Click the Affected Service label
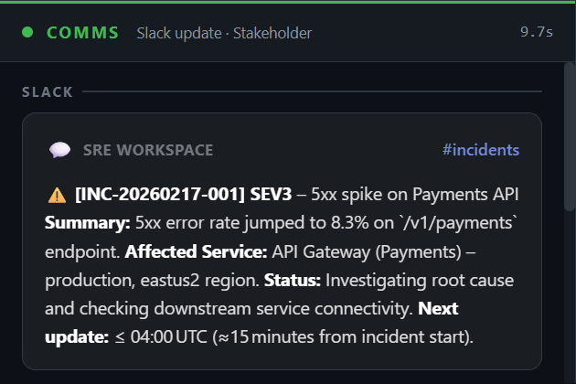The width and height of the screenshot is (576, 384). pos(196,251)
